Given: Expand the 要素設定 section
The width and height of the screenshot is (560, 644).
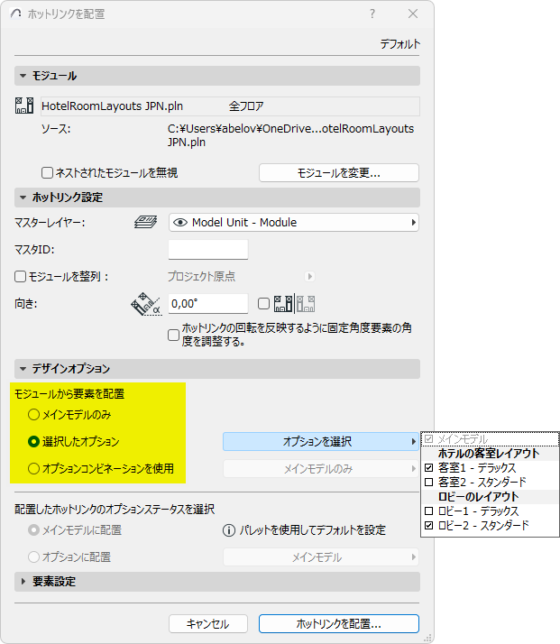Looking at the screenshot, I should (x=23, y=582).
